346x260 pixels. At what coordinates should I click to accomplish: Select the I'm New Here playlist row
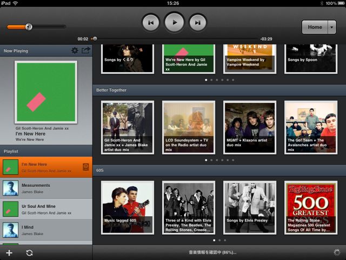pos(46,167)
